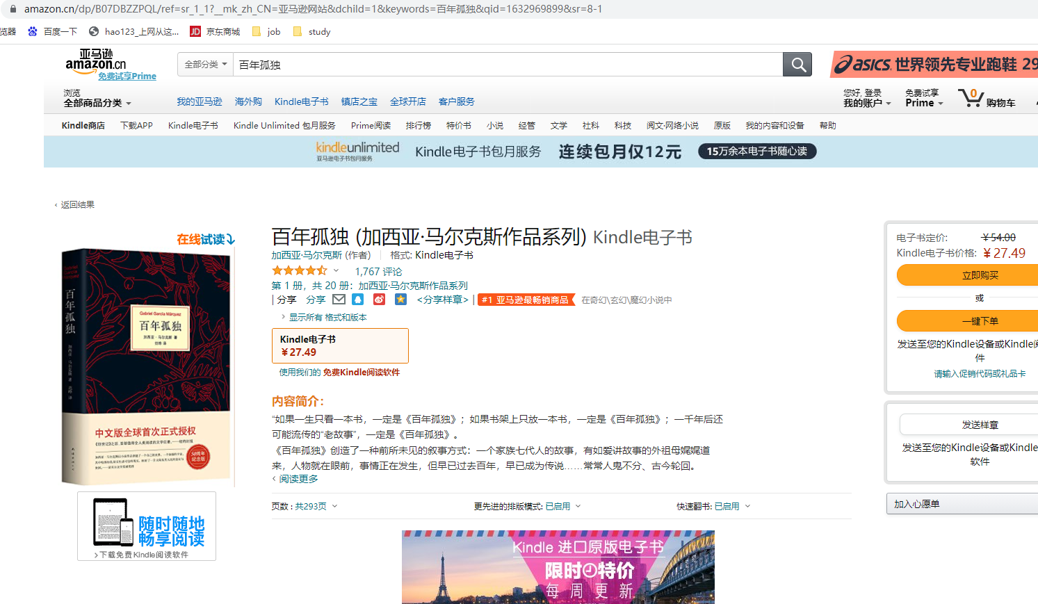Open Kindle 进口原版电子书 banner
Viewport: 1038px width, 604px height.
point(558,566)
